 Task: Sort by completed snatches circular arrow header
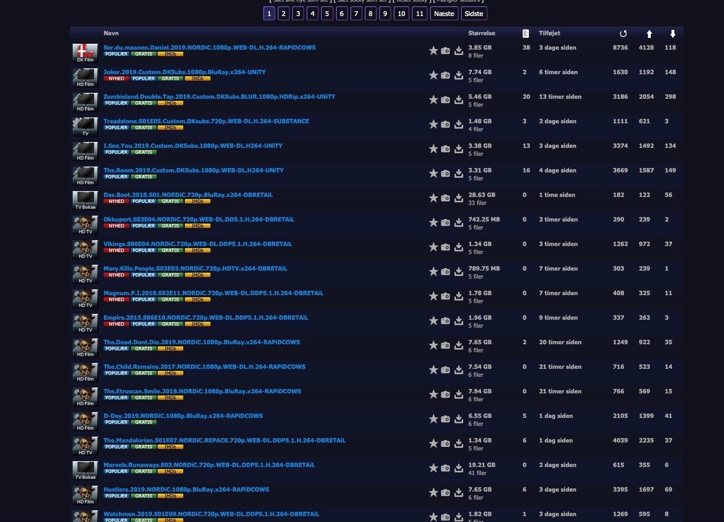click(623, 34)
